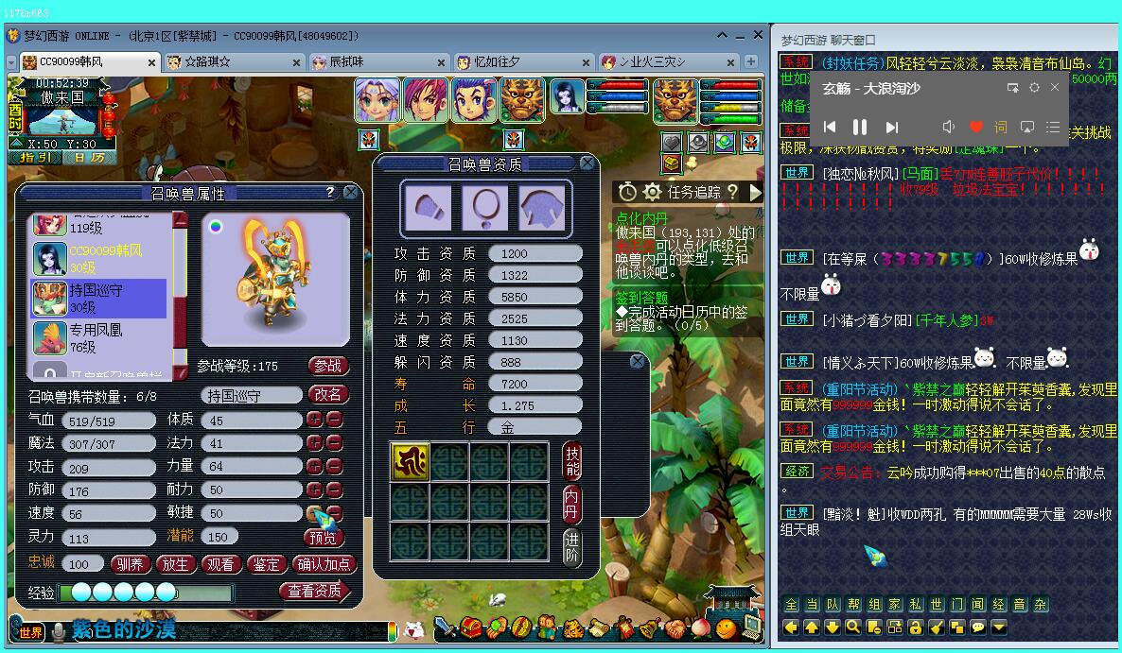
Task: Increase 体质 with the plus button
Action: (x=314, y=420)
